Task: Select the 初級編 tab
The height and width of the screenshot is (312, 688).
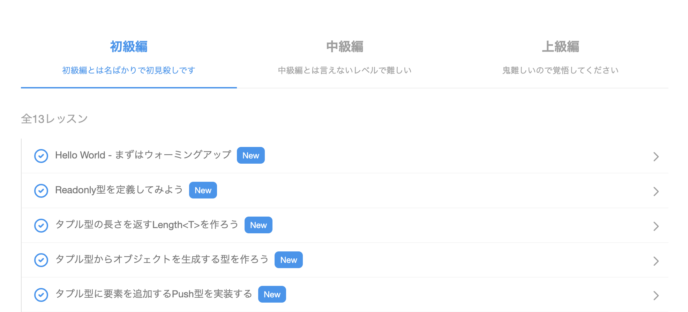Action: tap(128, 46)
